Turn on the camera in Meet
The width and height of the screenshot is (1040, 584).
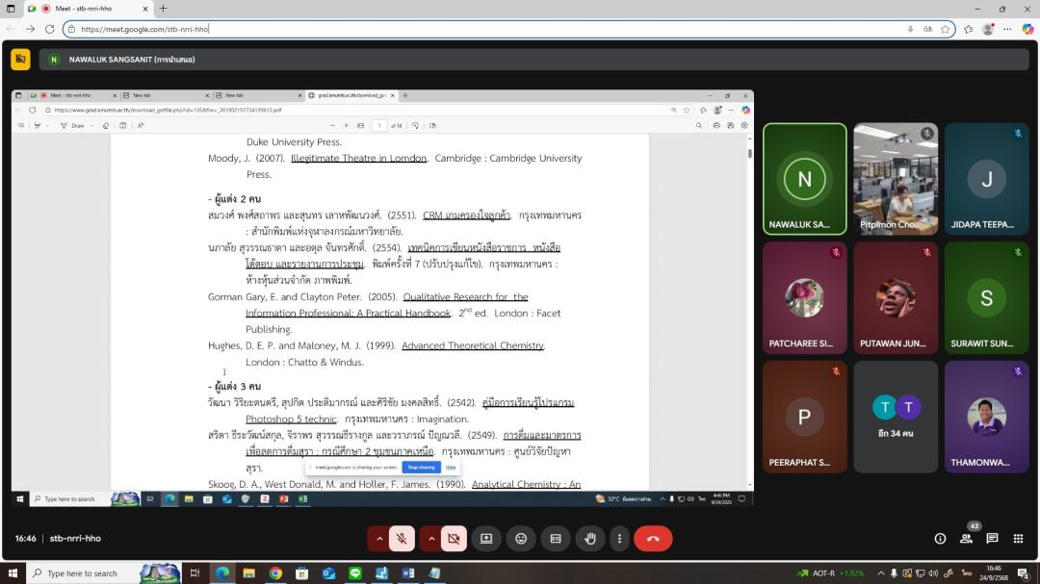tap(454, 539)
